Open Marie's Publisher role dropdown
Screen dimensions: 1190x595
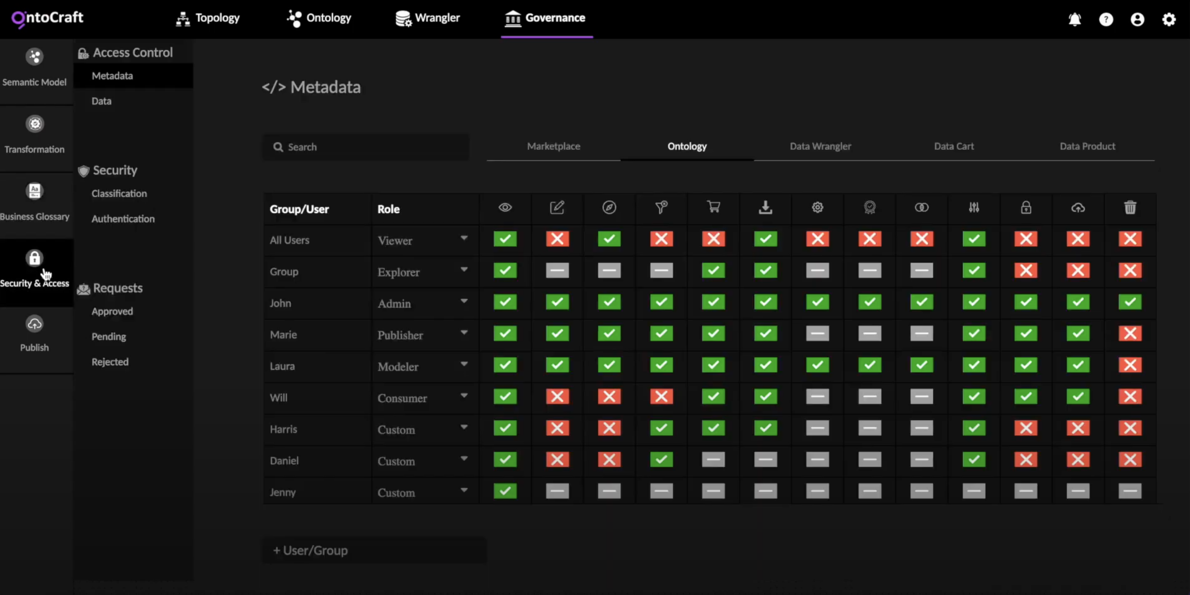click(x=464, y=333)
